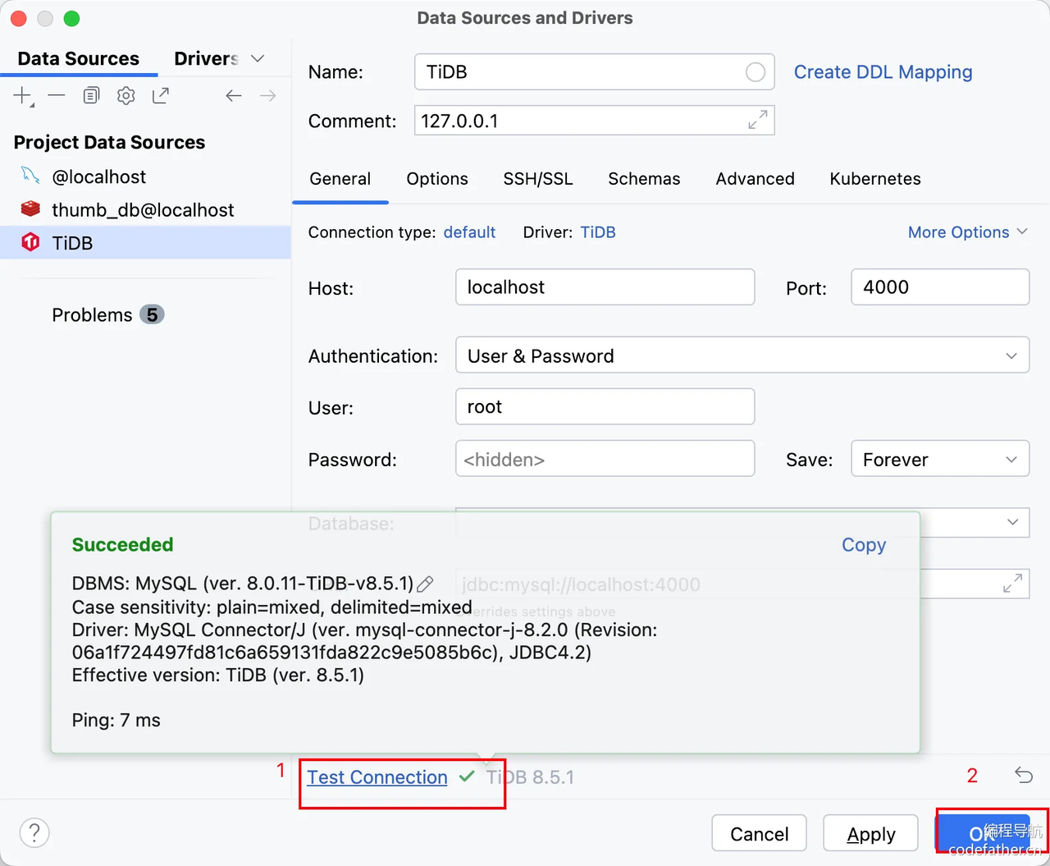Select thumb_db@localhost Redis data source

pos(145,209)
